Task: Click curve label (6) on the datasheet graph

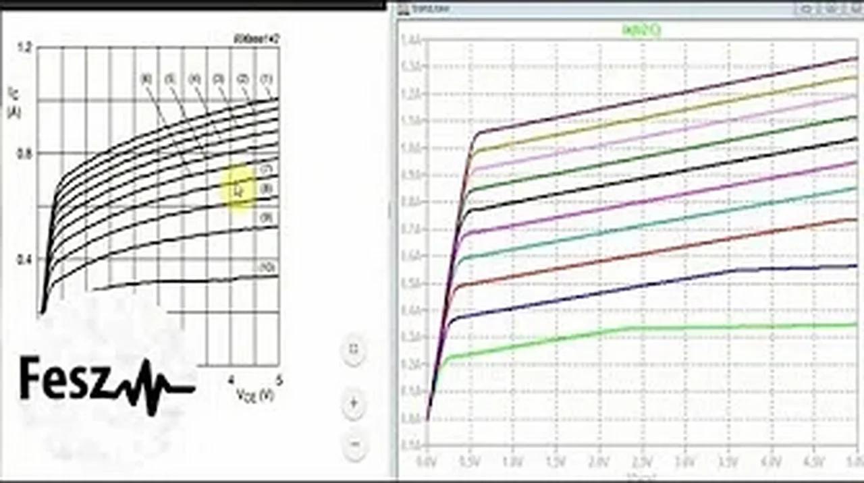Action: point(146,78)
